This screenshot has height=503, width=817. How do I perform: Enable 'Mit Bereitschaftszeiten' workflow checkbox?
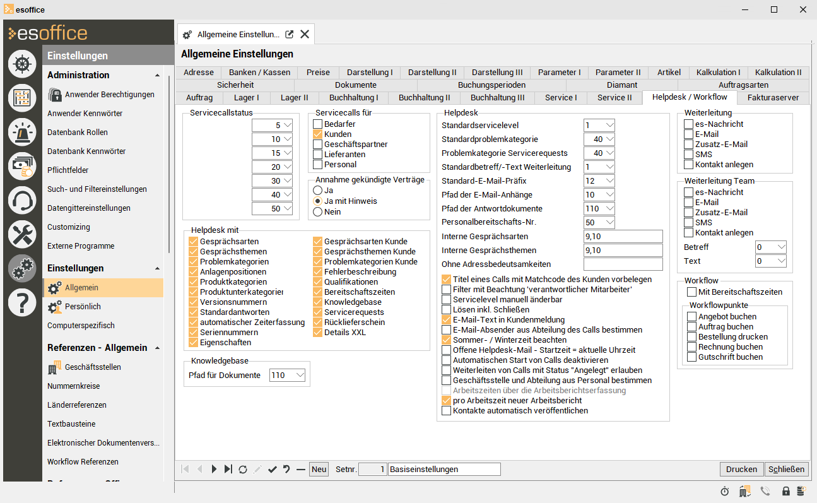click(x=691, y=292)
